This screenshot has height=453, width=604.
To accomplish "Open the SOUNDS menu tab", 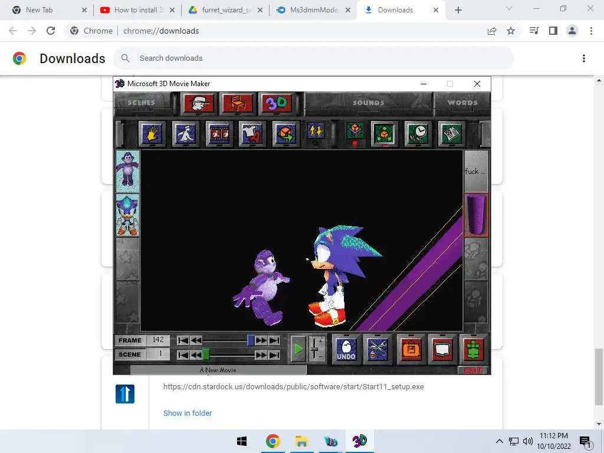I will point(369,103).
